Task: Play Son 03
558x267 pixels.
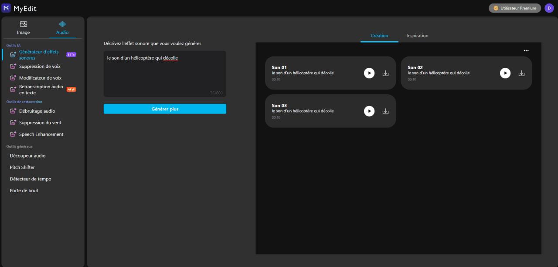Action: 369,111
